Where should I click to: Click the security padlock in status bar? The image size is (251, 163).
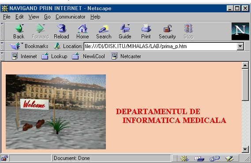(x=4, y=158)
